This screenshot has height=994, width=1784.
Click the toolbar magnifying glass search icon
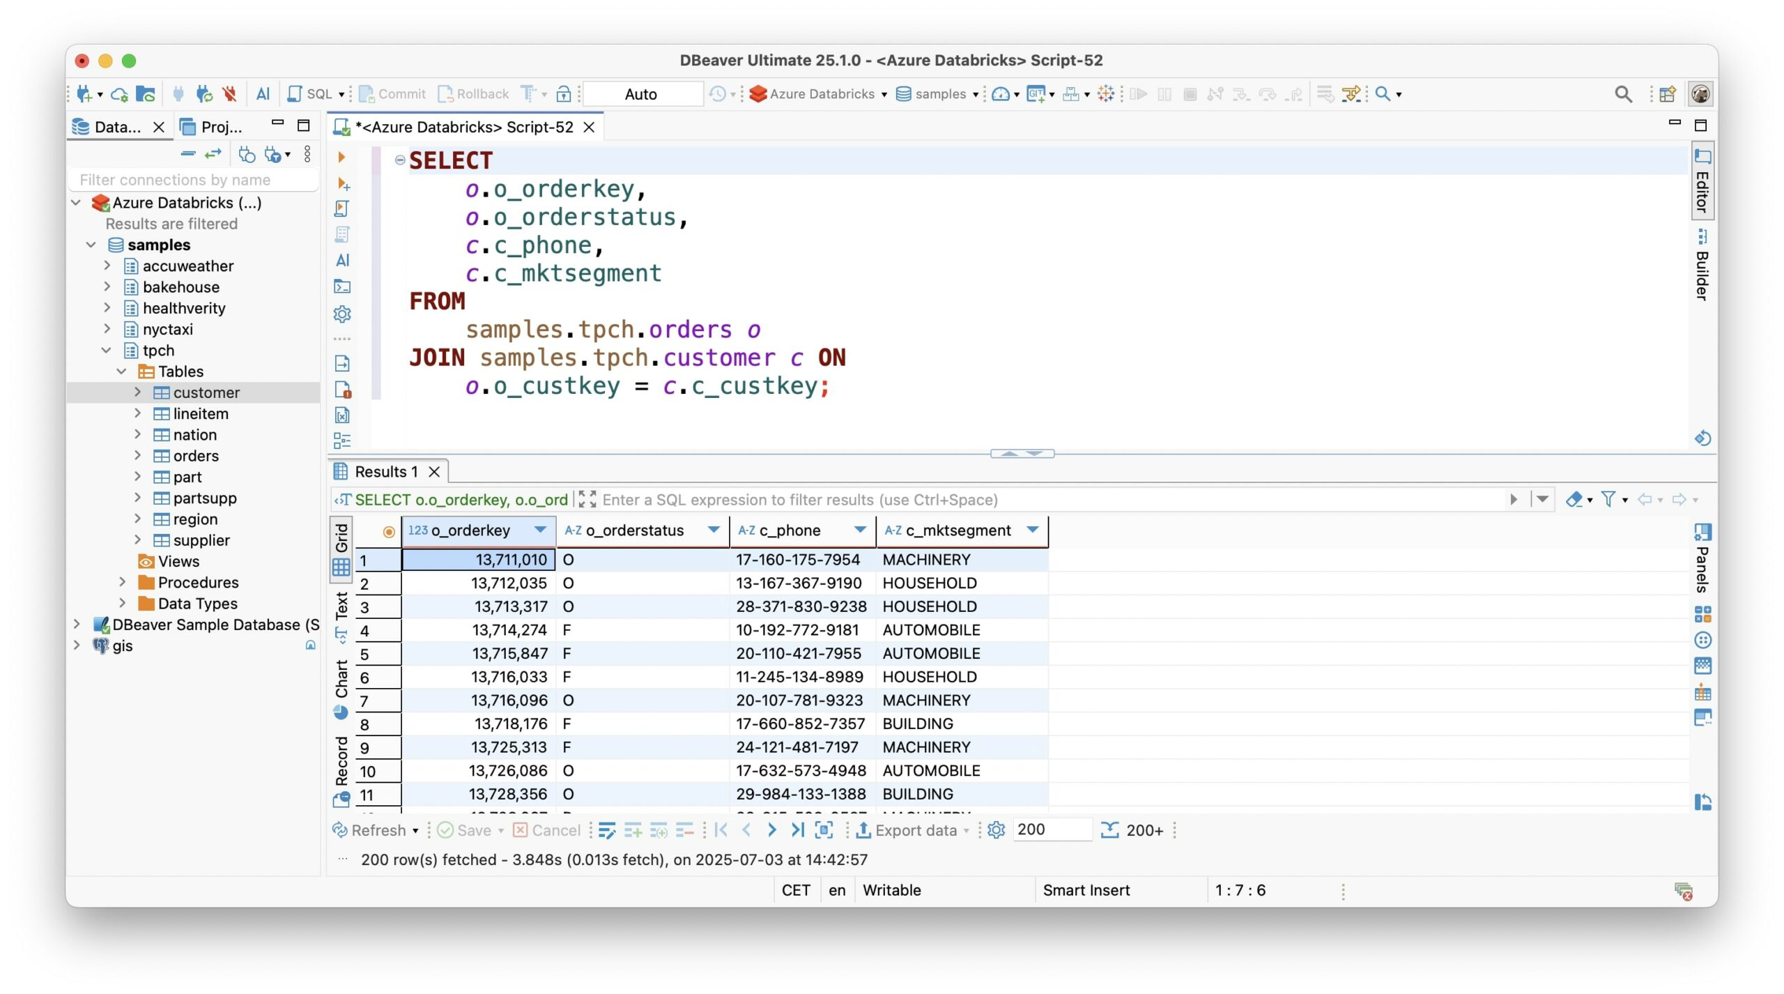point(1622,94)
